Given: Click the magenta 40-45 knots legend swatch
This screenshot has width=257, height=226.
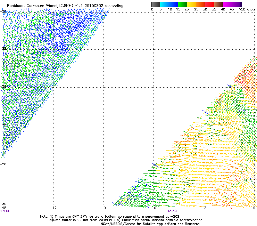Looking at the screenshot, I should (228, 4).
